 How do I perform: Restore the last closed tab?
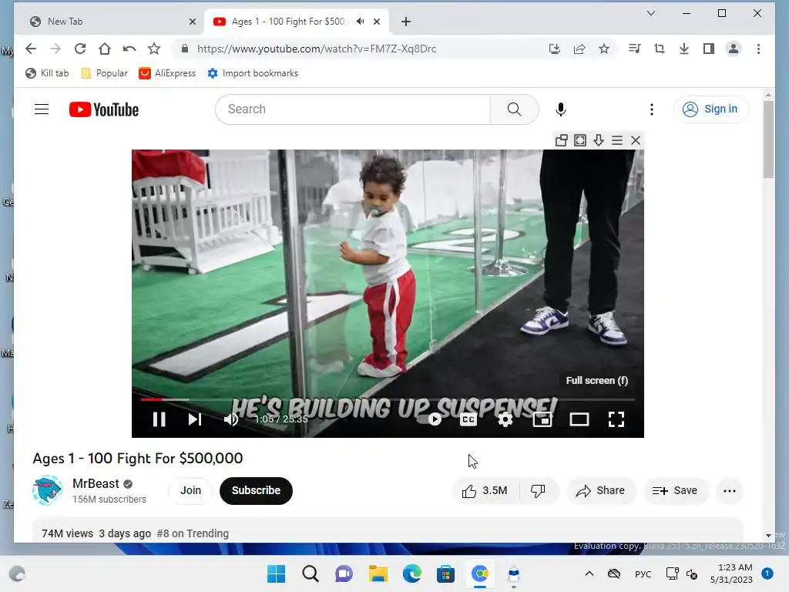coord(129,49)
